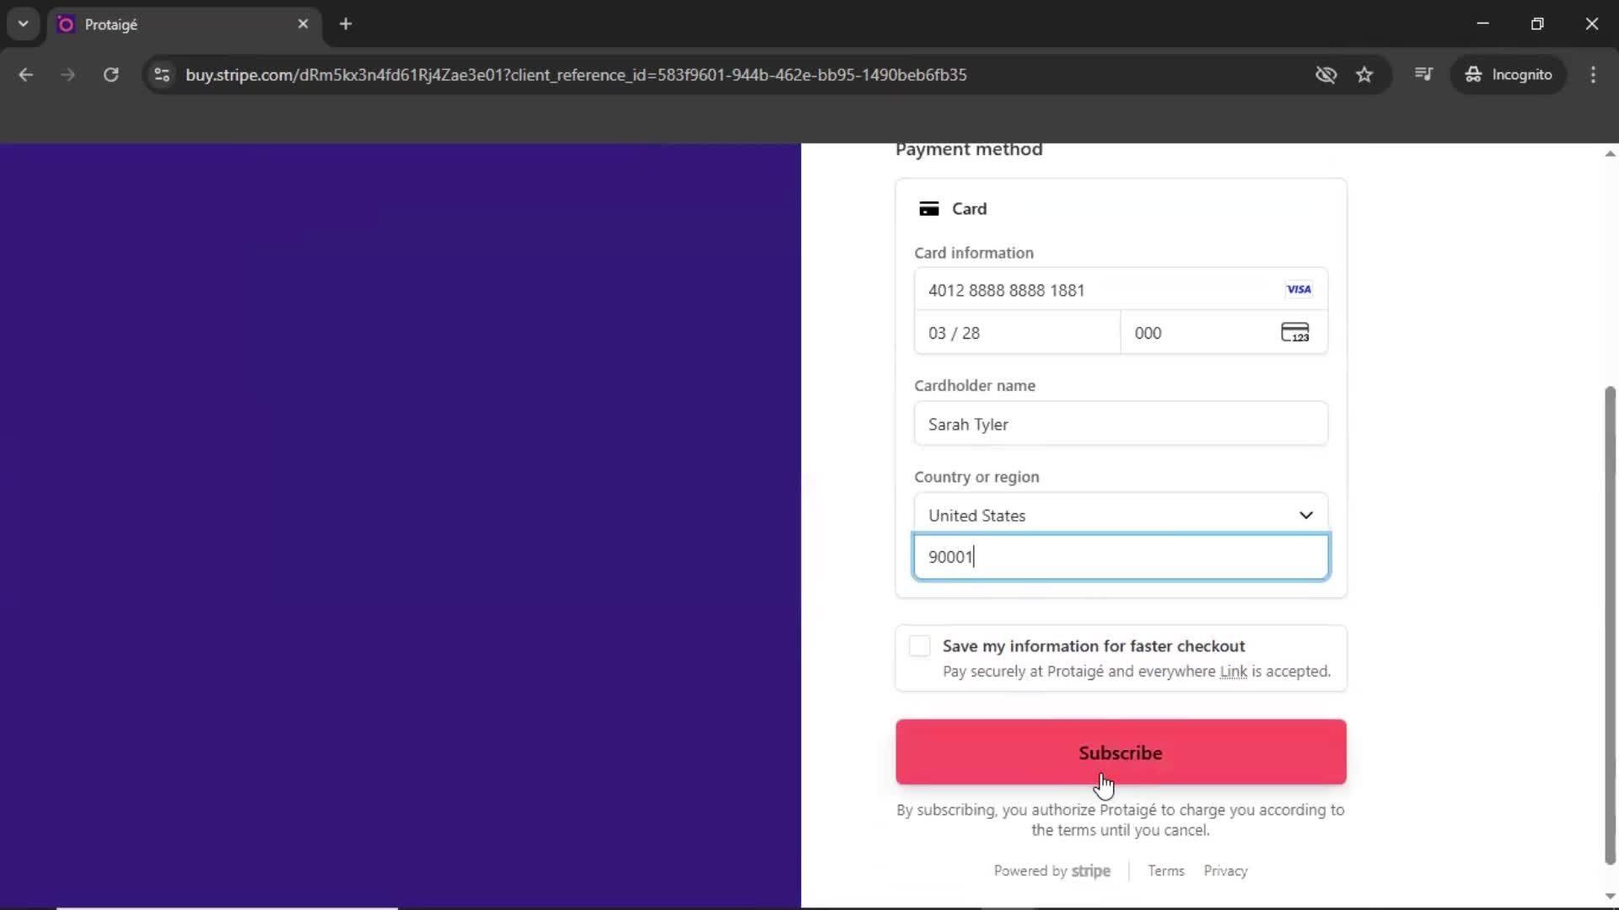The image size is (1619, 910).
Task: Open the media playback controls icon
Action: (x=1423, y=74)
